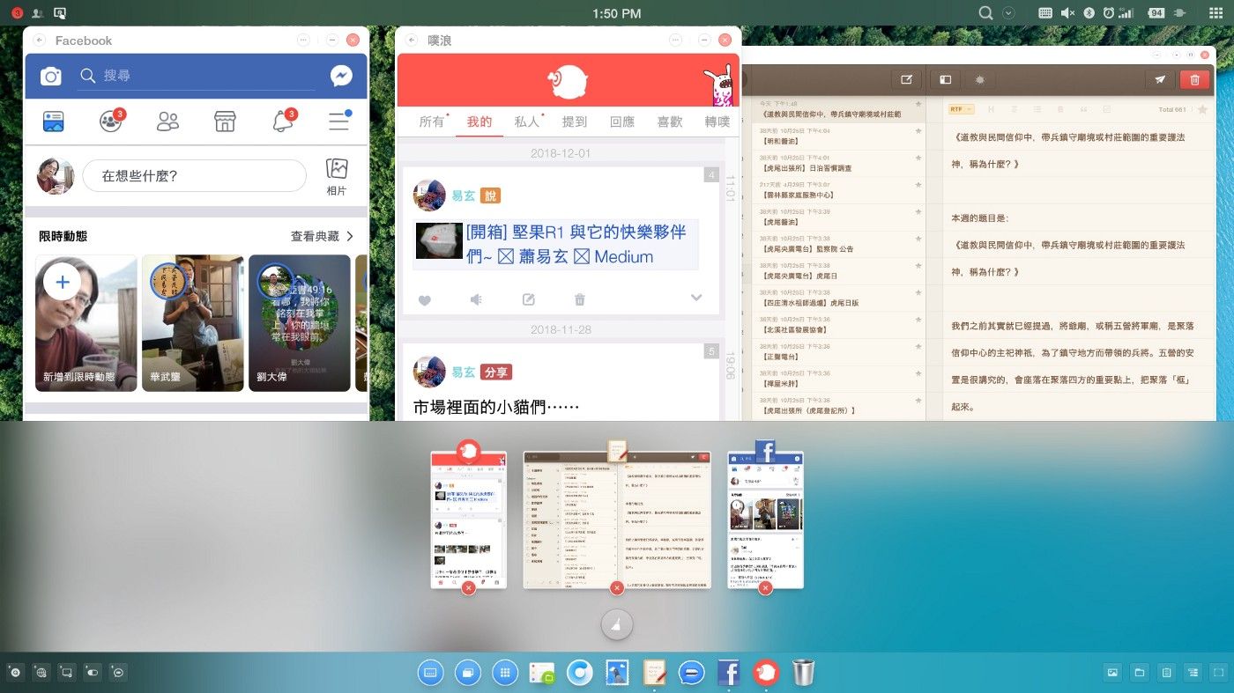This screenshot has width=1234, height=693.
Task: Clear all tasks with broom button
Action: pos(616,624)
